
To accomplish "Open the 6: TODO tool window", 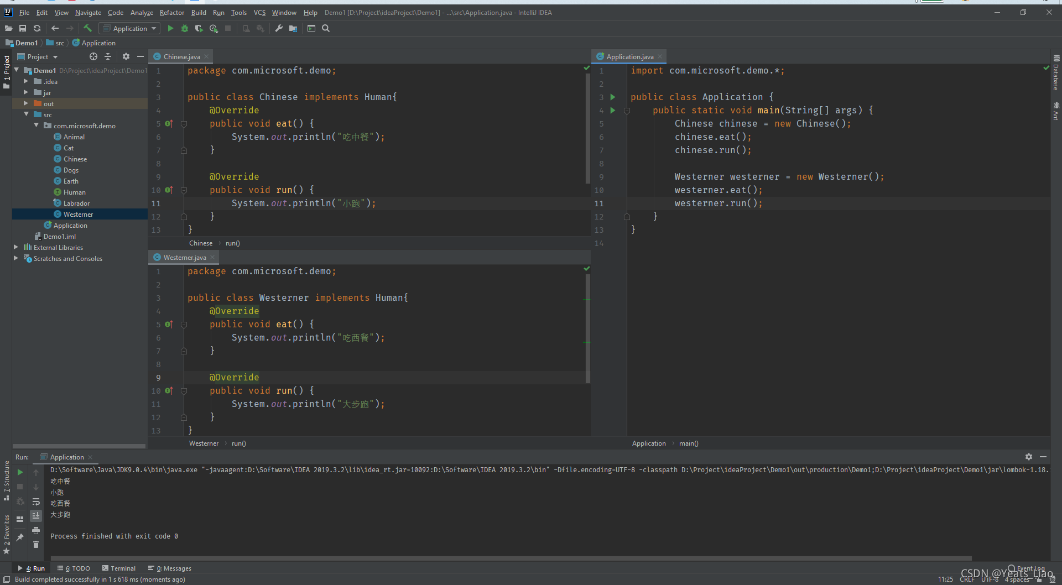I will [74, 568].
